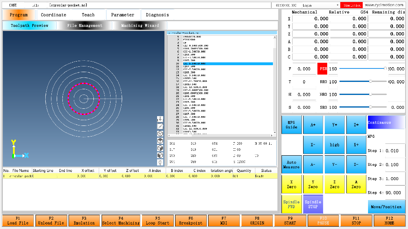
Task: Click the red Simulation mode indicator
Action: (x=352, y=5)
